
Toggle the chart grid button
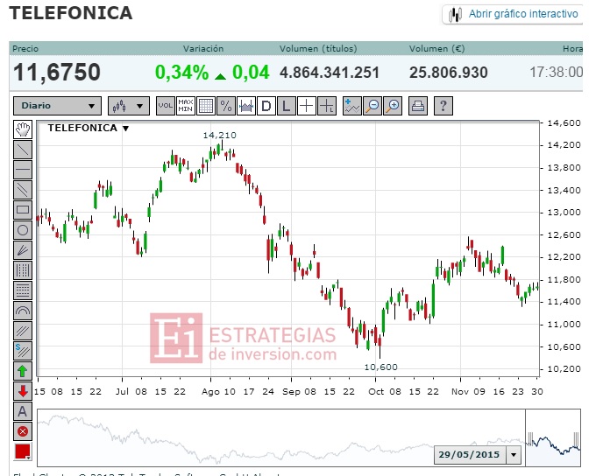[206, 106]
